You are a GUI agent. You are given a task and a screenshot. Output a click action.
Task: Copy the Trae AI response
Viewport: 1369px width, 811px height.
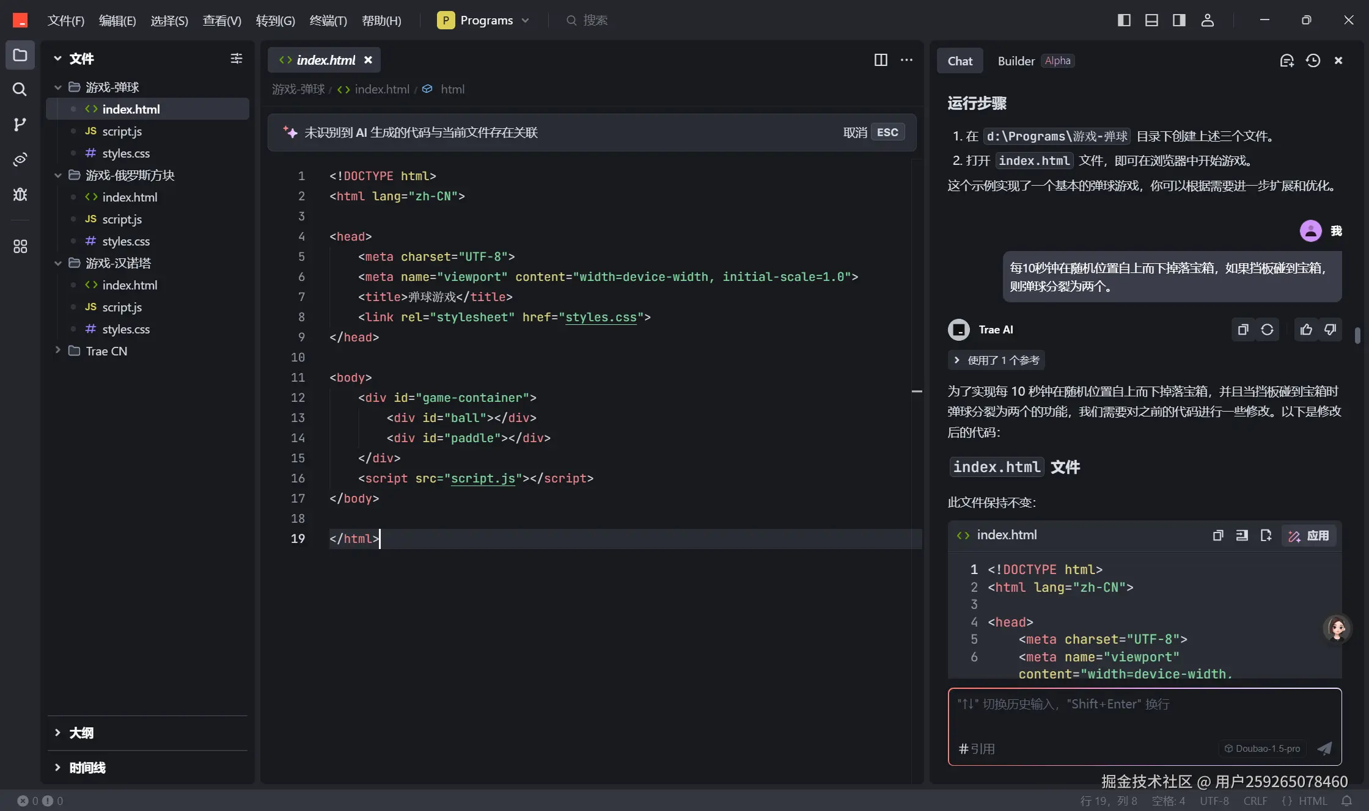[x=1242, y=330]
